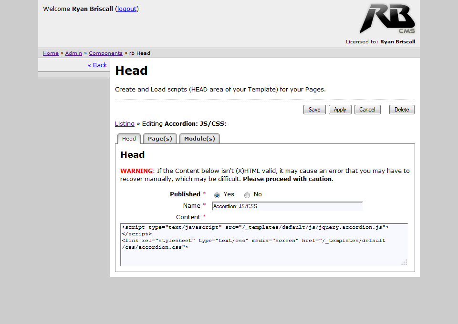
Task: Click the rb Head breadcrumb text
Action: pos(140,53)
